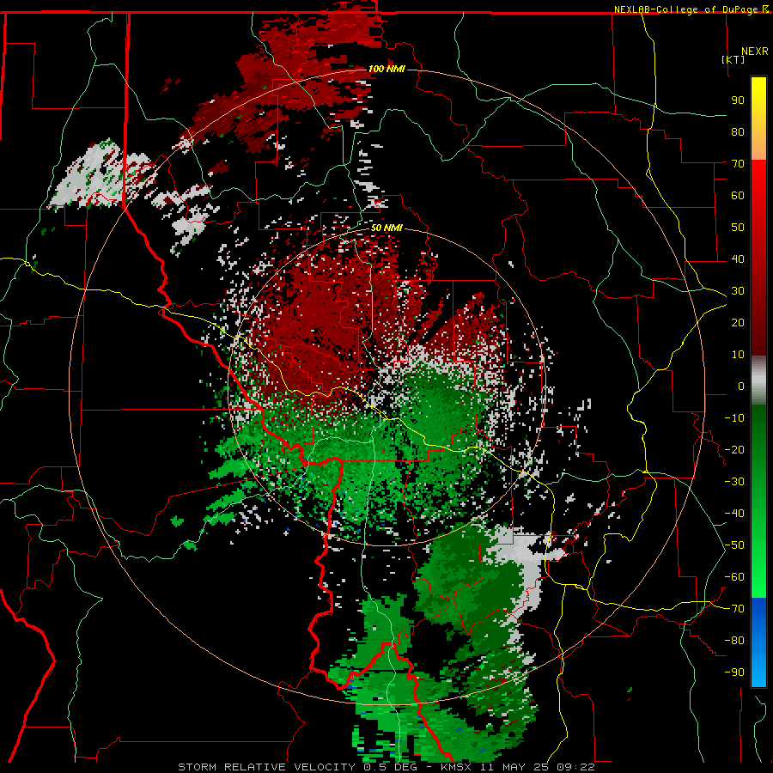The height and width of the screenshot is (773, 773).
Task: Click the -10 value on the velocity scale
Action: (734, 418)
